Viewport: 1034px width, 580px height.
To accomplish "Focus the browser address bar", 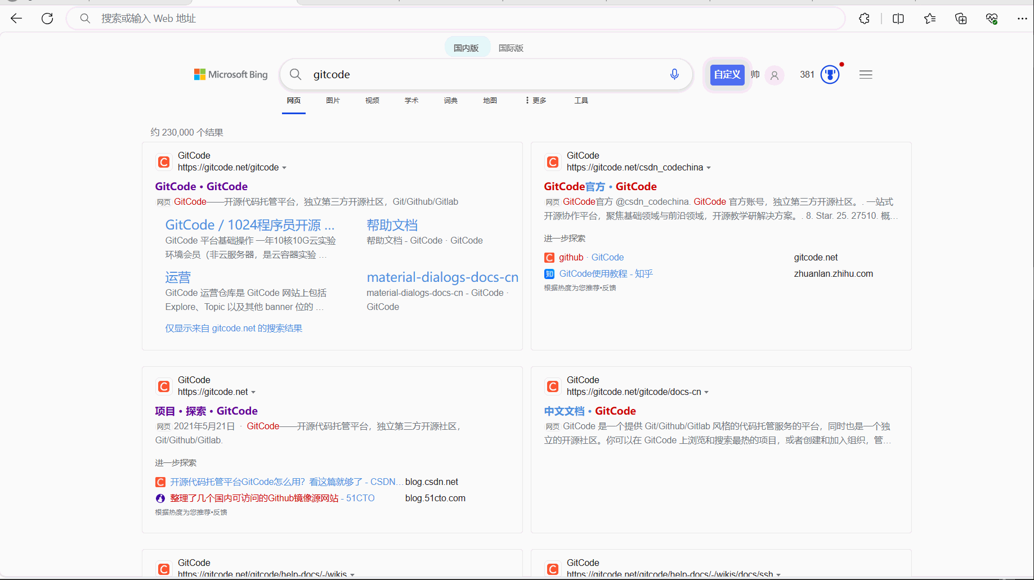I will pyautogui.click(x=456, y=19).
